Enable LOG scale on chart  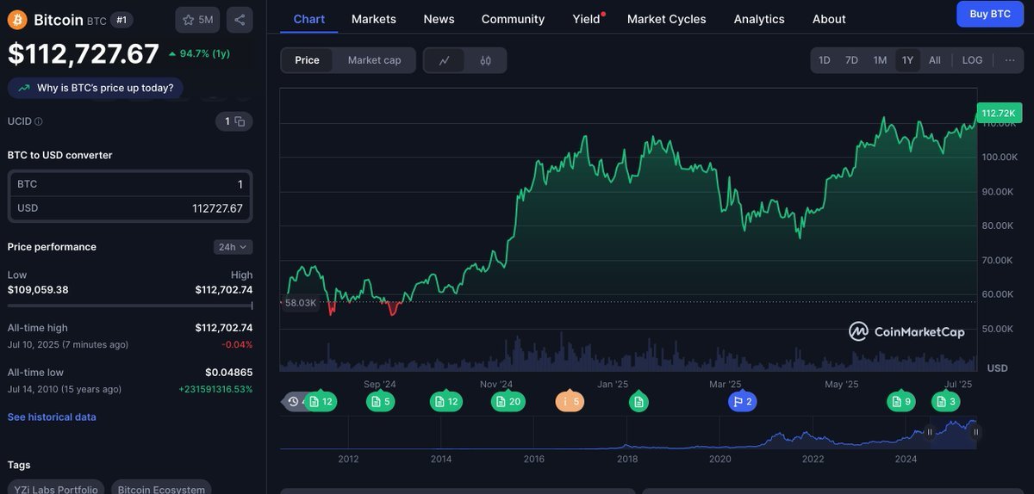(972, 60)
